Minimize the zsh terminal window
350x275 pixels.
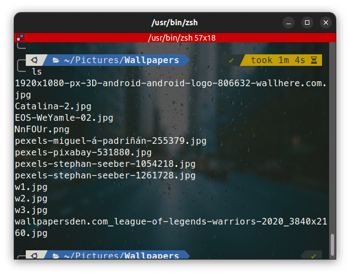[289, 23]
